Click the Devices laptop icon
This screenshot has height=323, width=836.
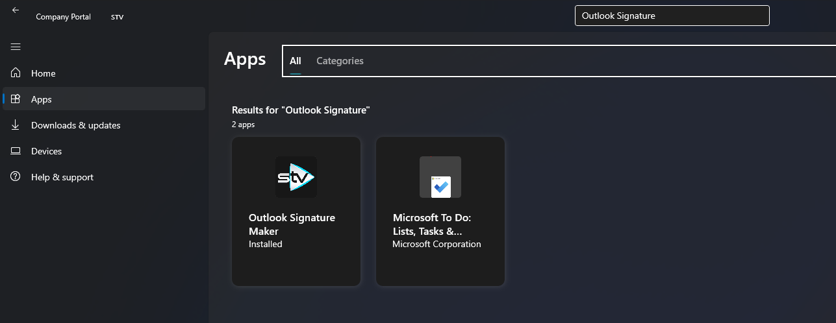[16, 151]
